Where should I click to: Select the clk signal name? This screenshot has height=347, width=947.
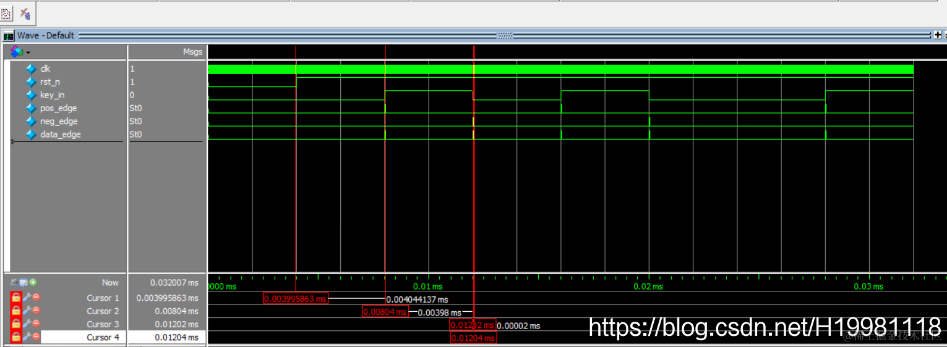pos(45,69)
